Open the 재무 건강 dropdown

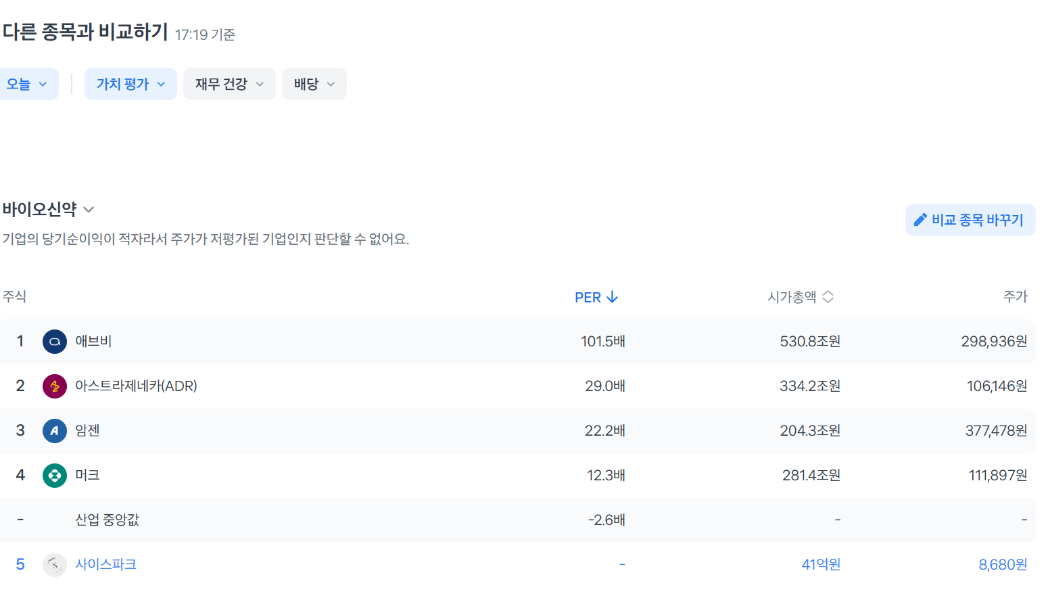click(229, 84)
